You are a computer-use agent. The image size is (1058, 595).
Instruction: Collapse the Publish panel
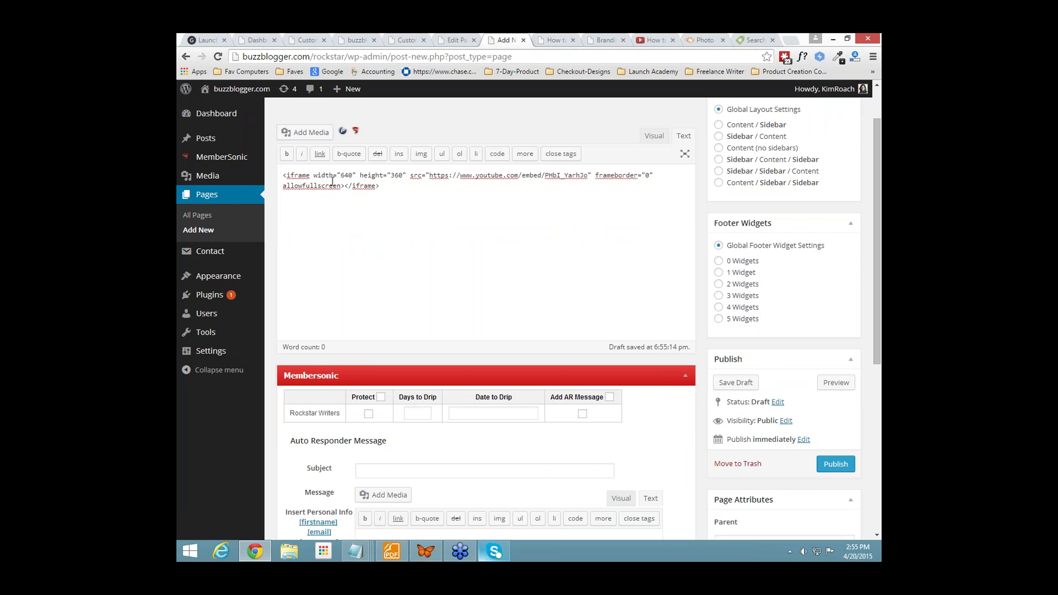[850, 359]
